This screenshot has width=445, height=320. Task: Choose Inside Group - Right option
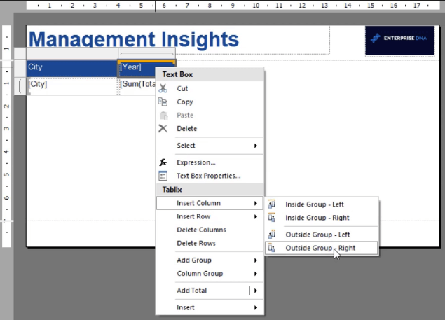pos(322,218)
